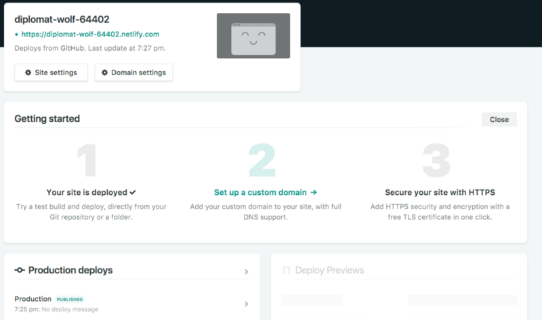Click the checkmark beside Your site is deployed
This screenshot has height=320, width=542.
click(133, 193)
